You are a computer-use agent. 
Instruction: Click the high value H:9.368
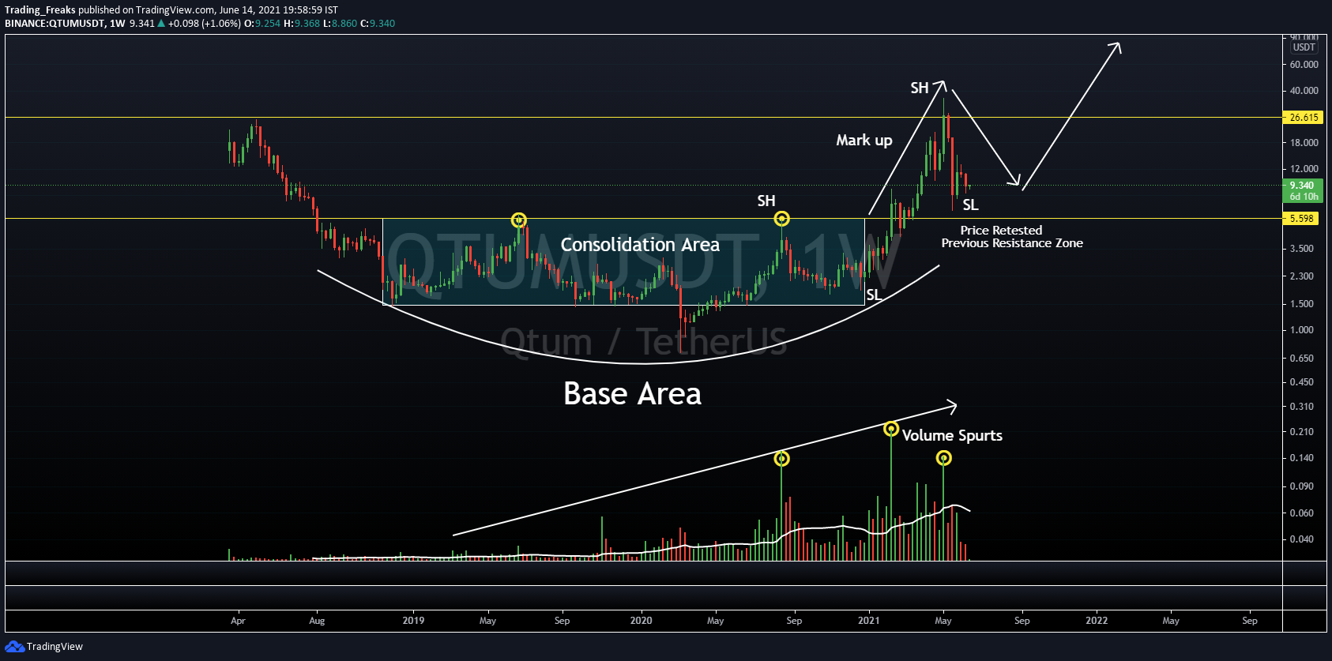(302, 24)
